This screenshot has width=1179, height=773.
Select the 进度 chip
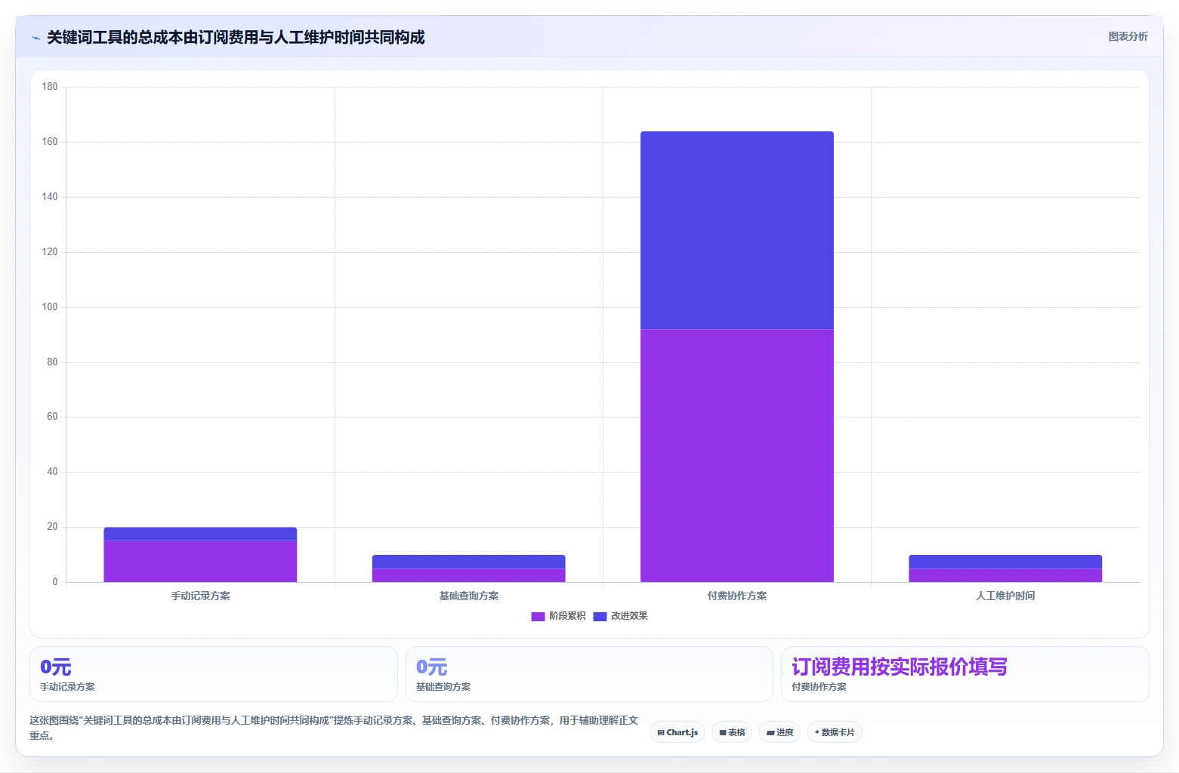[x=779, y=732]
